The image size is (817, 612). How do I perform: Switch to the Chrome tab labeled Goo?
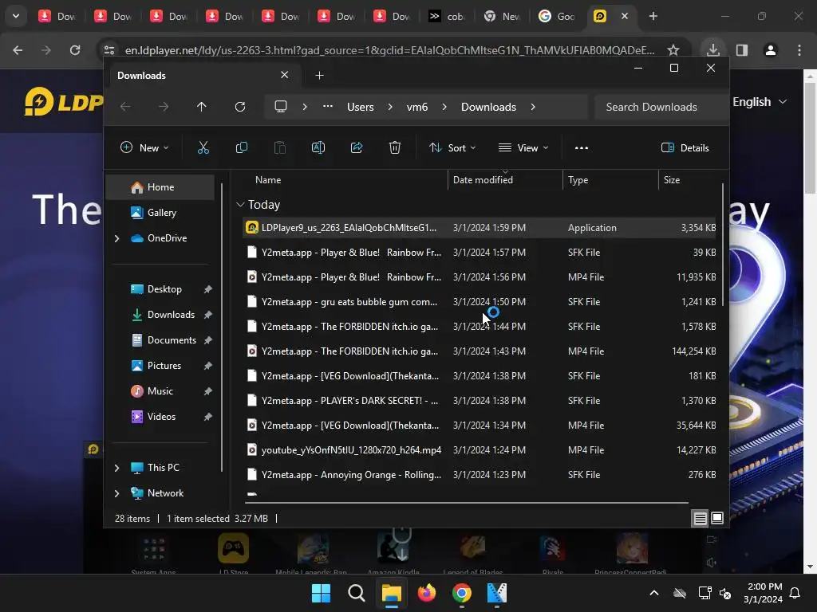[556, 16]
